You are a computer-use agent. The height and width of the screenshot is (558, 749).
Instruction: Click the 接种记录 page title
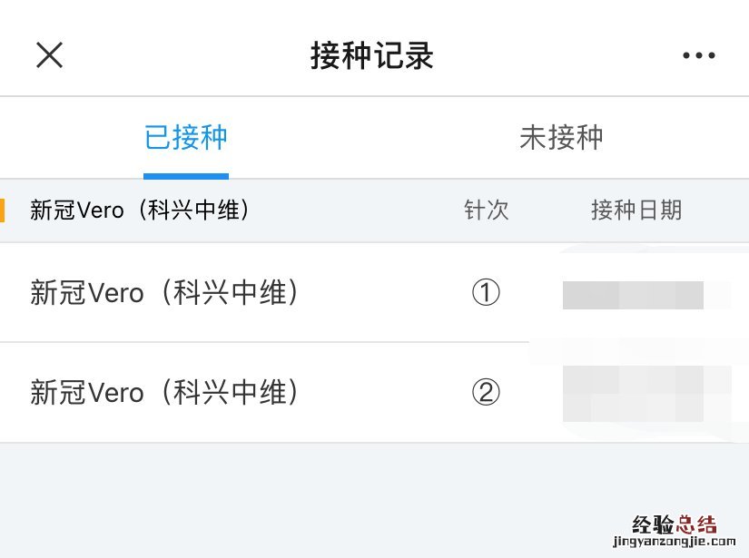[372, 55]
